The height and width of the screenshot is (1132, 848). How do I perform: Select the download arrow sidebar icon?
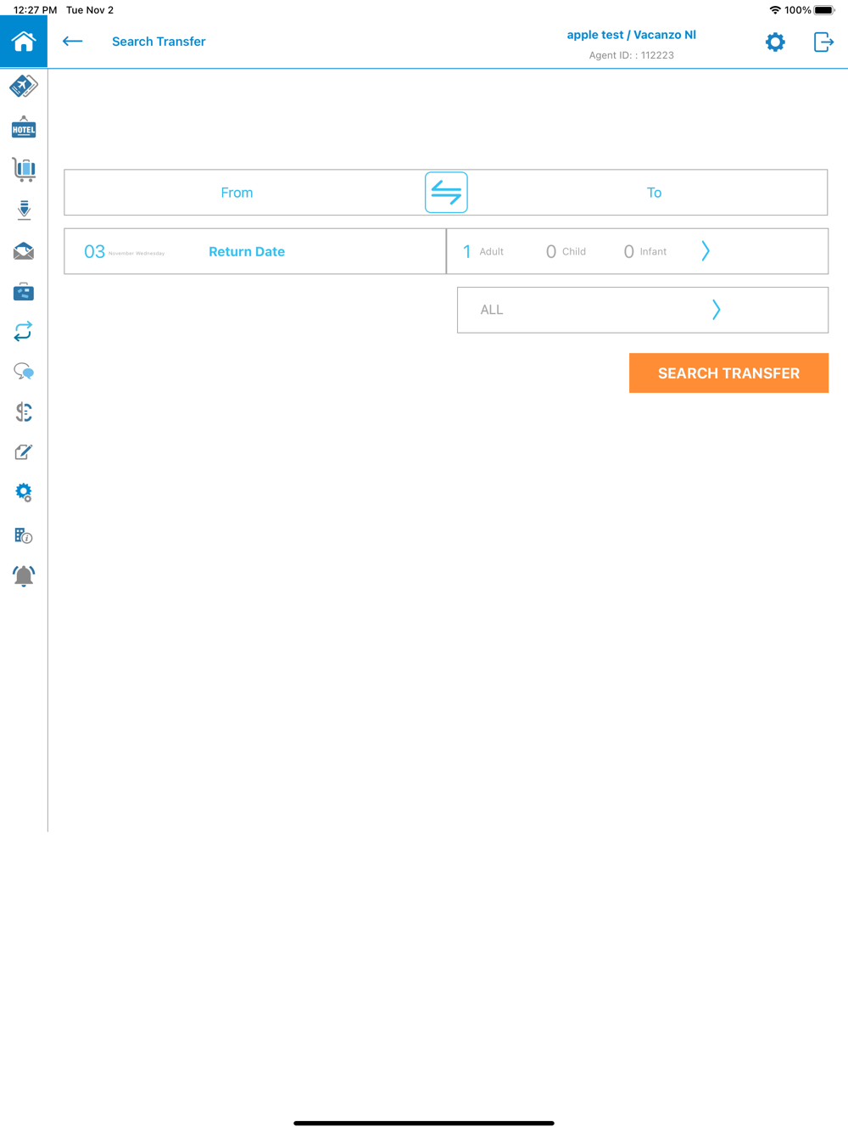pyautogui.click(x=24, y=210)
